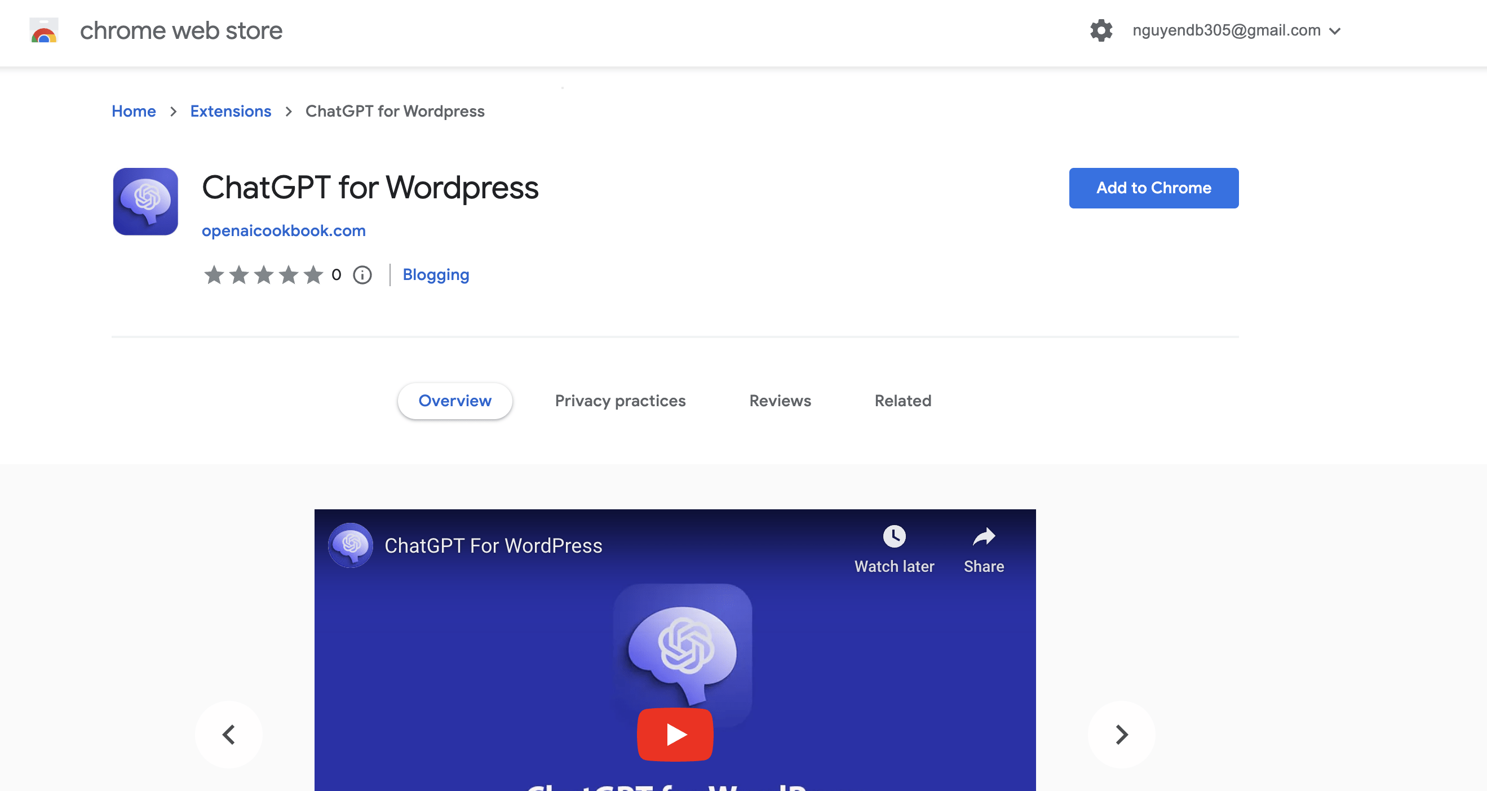Open the Reviews tab

coord(780,401)
